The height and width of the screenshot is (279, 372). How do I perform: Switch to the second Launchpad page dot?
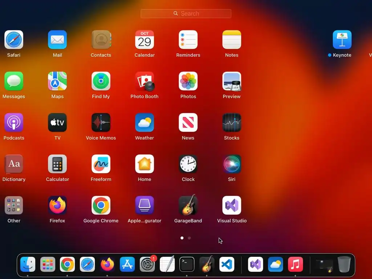(x=189, y=238)
